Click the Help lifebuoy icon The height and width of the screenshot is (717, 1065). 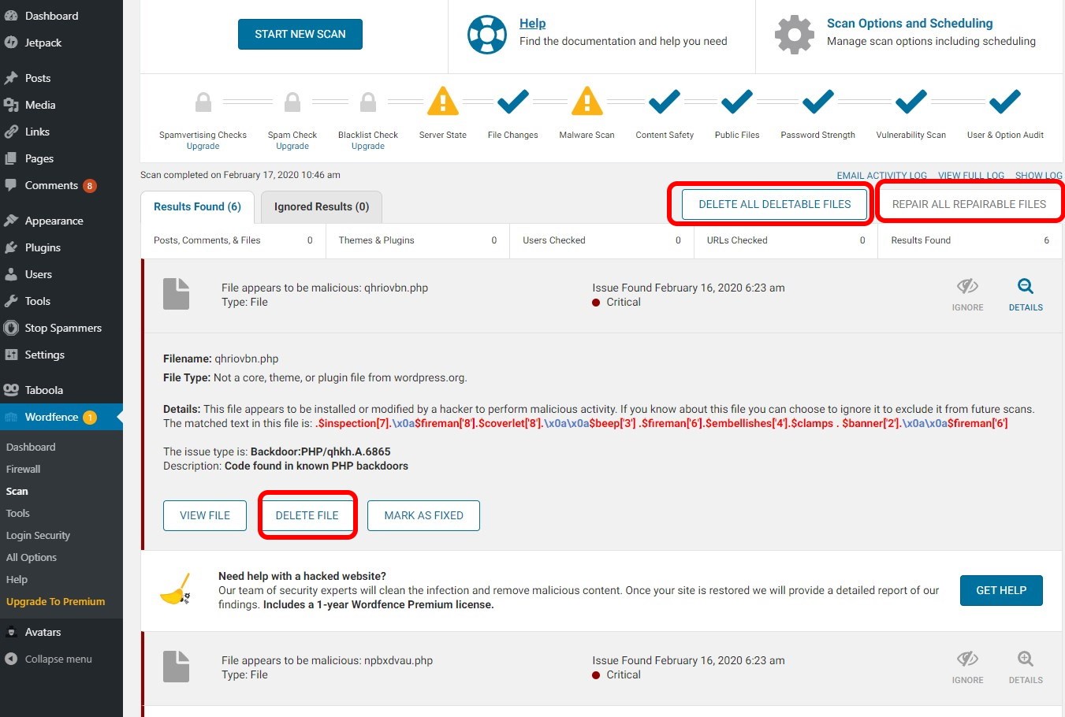pyautogui.click(x=486, y=35)
